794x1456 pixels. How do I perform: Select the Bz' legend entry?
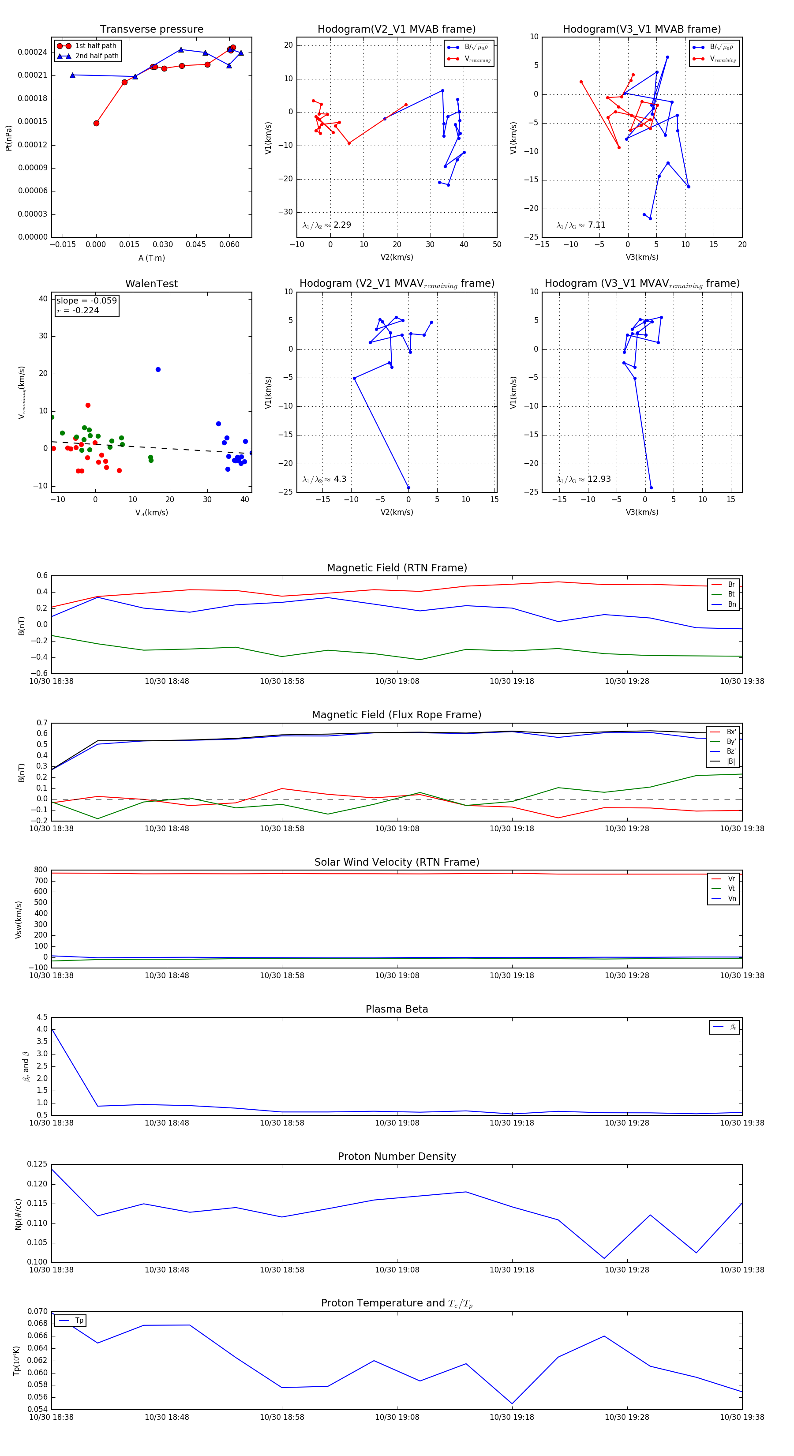coord(723,752)
